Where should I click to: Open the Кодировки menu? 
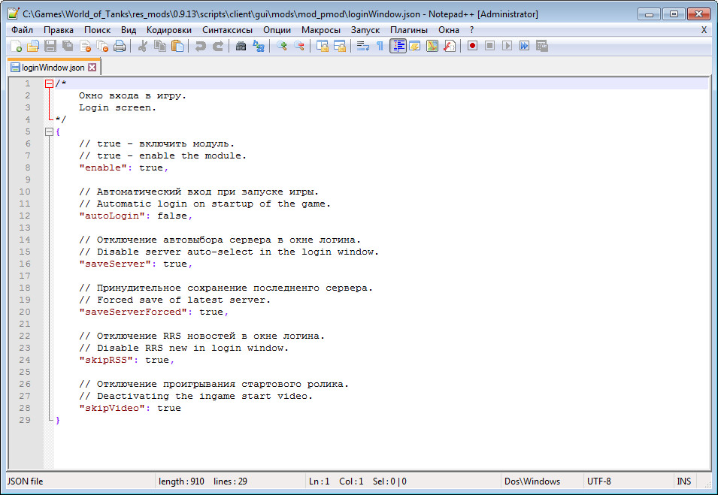(169, 29)
